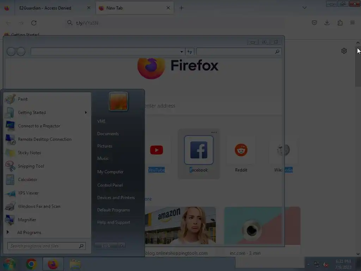Open Control Panel

coord(110,185)
